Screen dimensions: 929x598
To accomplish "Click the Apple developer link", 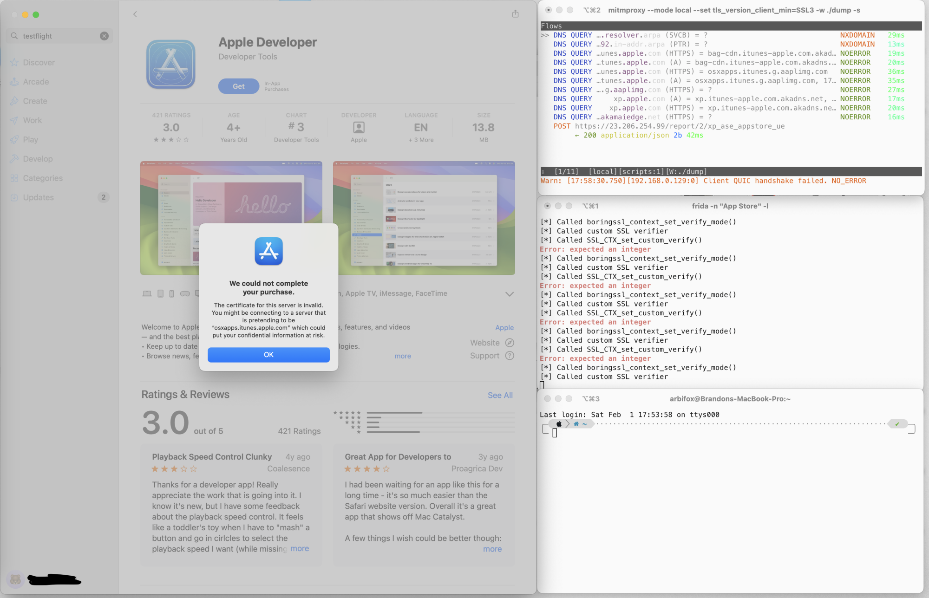I will [504, 327].
